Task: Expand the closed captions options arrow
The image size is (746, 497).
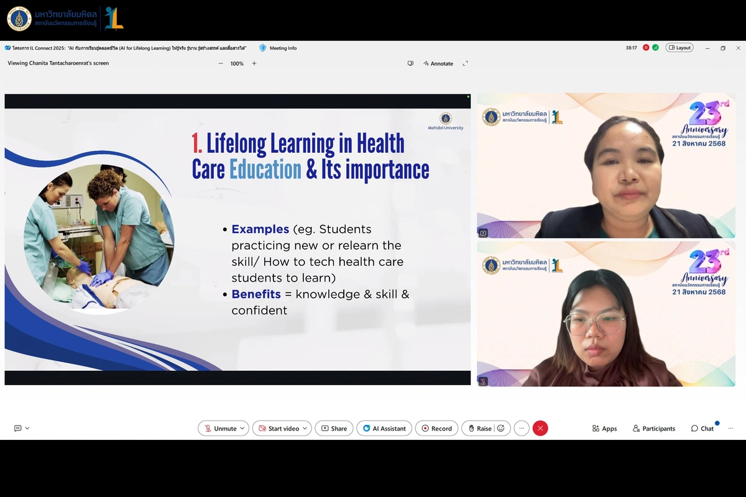Action: pyautogui.click(x=27, y=428)
